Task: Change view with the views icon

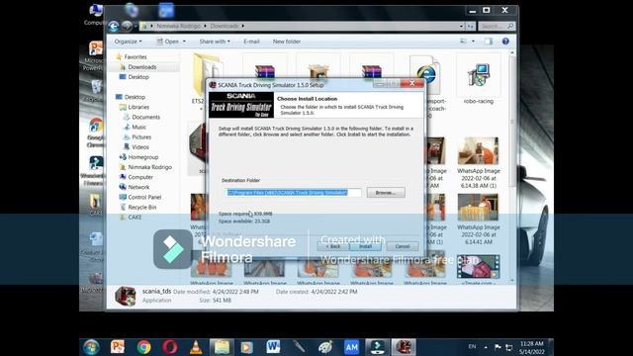Action: 464,42
